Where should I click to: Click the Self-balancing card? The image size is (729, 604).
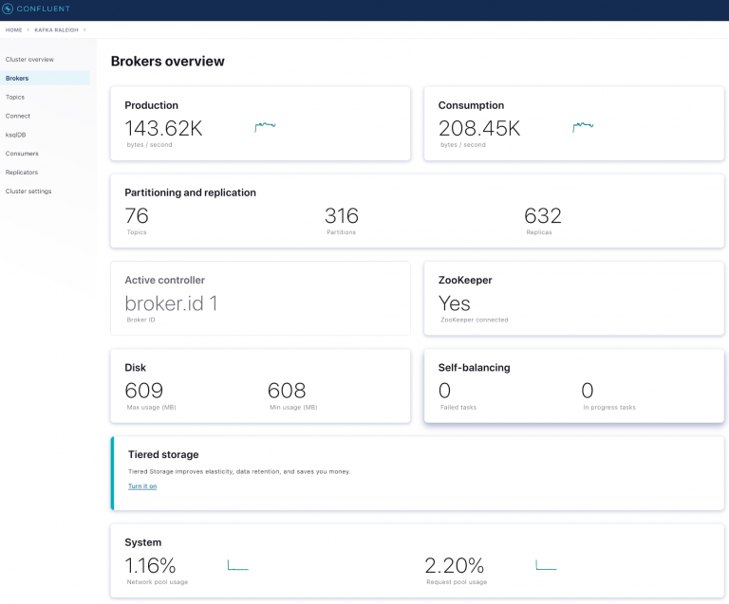coord(573,387)
